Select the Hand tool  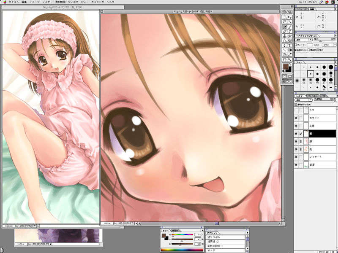pyautogui.click(x=284, y=59)
